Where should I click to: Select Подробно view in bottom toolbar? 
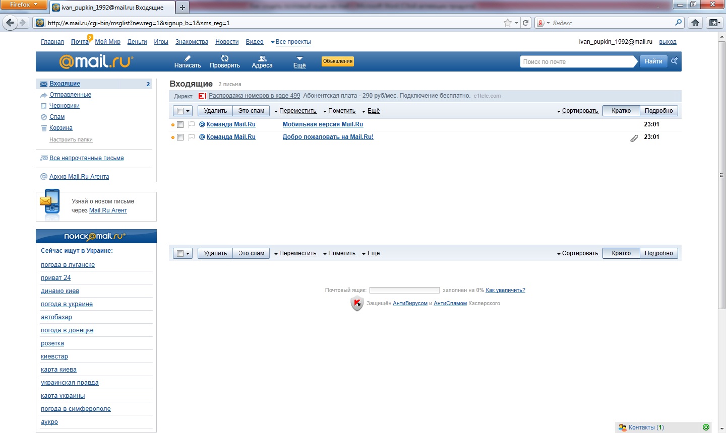pos(658,253)
